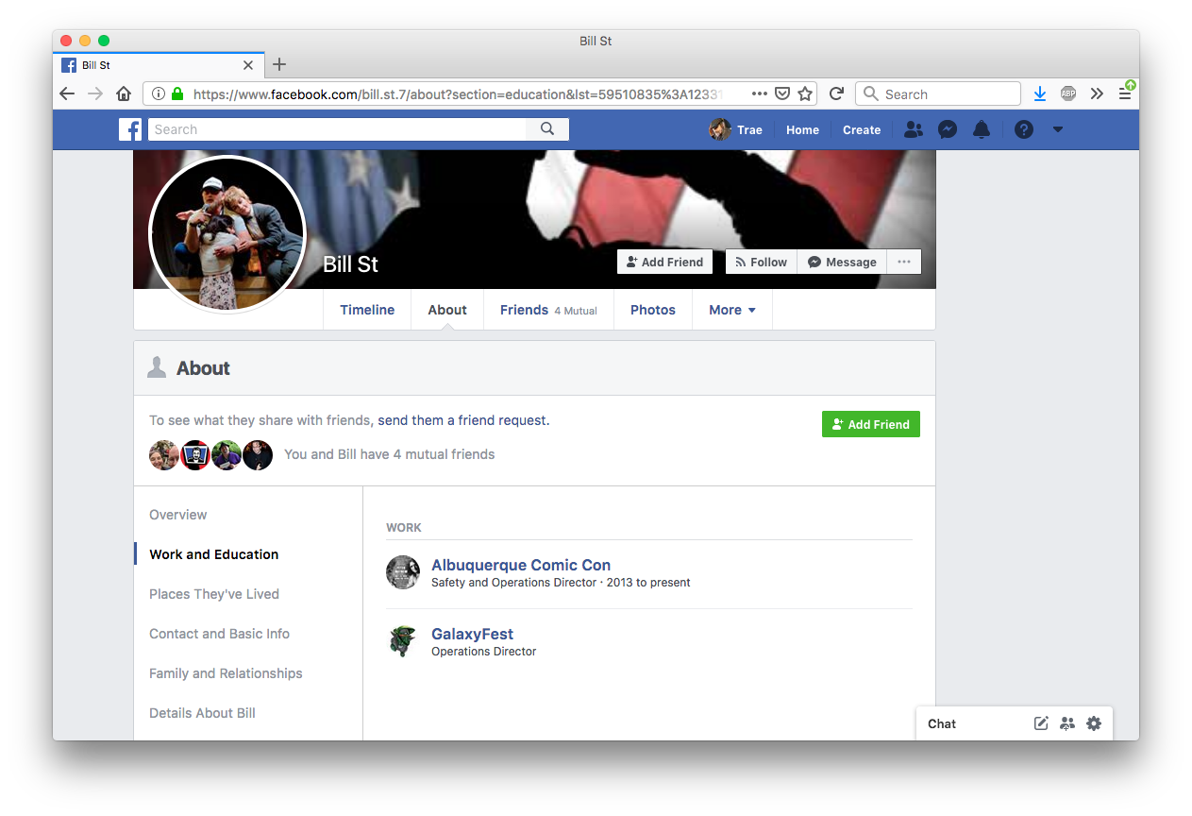This screenshot has height=816, width=1192.
Task: Open Contact and Basic Info section
Action: coord(219,634)
